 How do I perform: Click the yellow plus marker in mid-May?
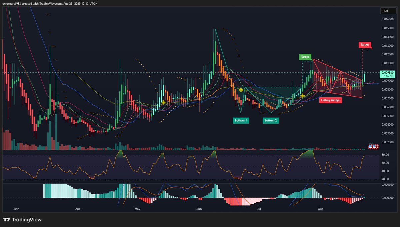(163, 102)
